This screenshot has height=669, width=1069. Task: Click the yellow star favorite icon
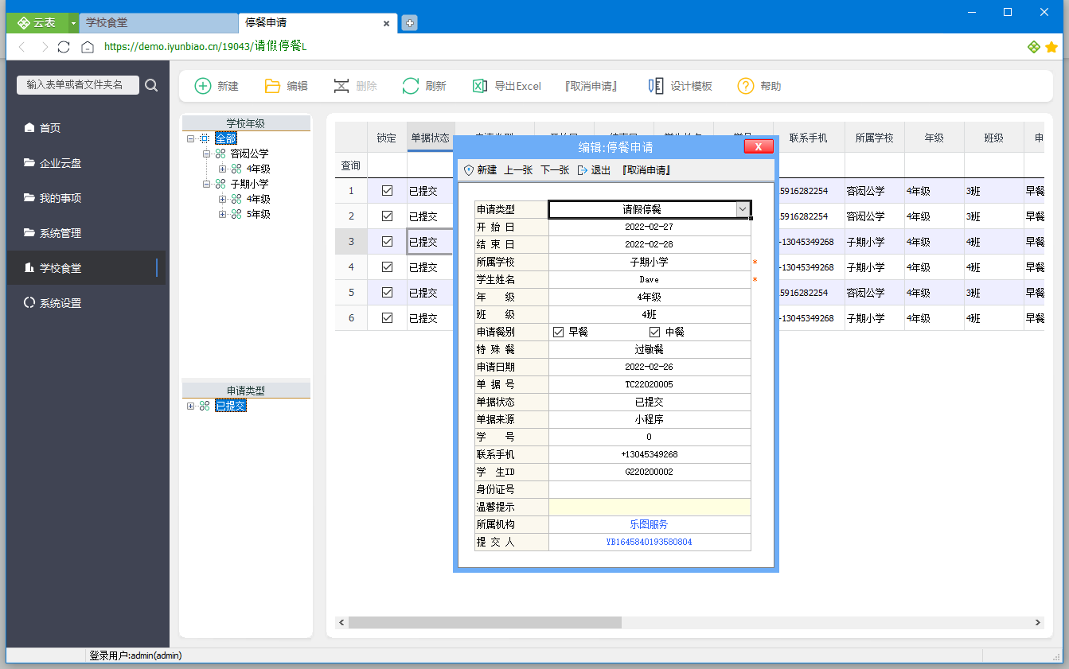pyautogui.click(x=1051, y=47)
